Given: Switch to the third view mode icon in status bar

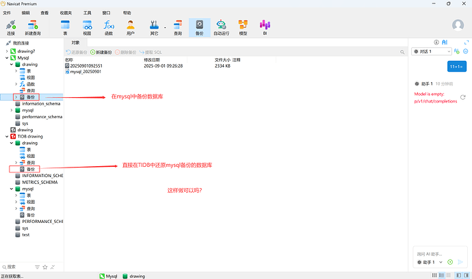Looking at the screenshot, I should click(449, 275).
